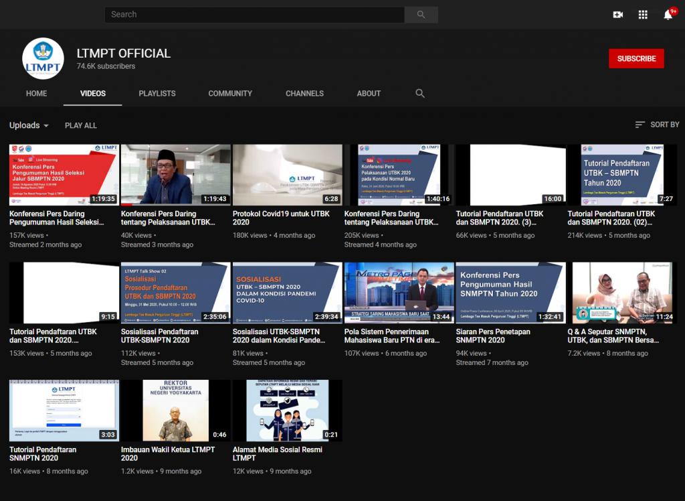This screenshot has width=685, height=501.
Task: Open title Q & A Seputar SNMPTN
Action: click(613, 336)
